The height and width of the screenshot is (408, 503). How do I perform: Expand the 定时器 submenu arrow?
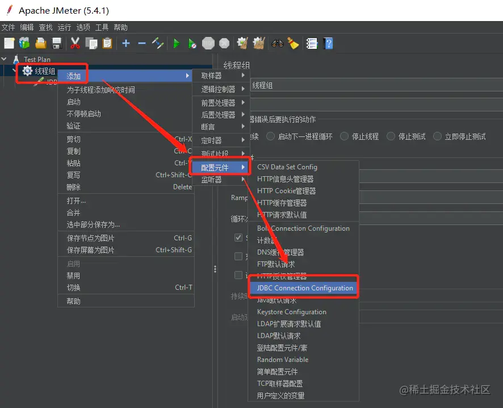pyautogui.click(x=243, y=140)
